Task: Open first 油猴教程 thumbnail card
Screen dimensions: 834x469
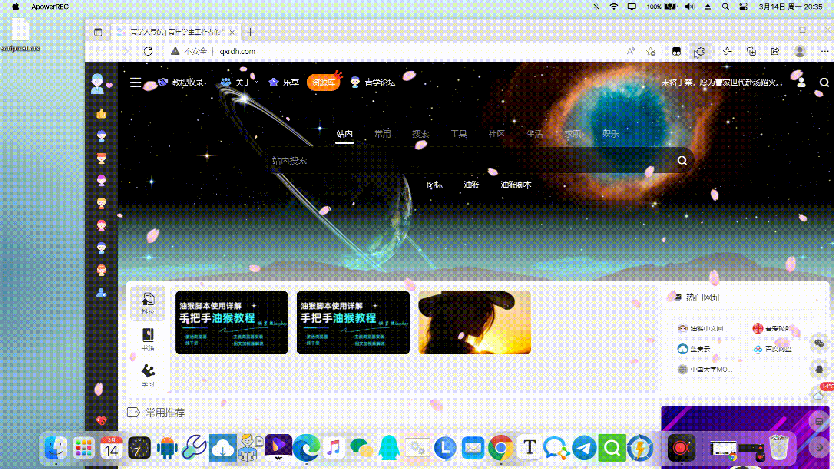Action: pos(232,323)
